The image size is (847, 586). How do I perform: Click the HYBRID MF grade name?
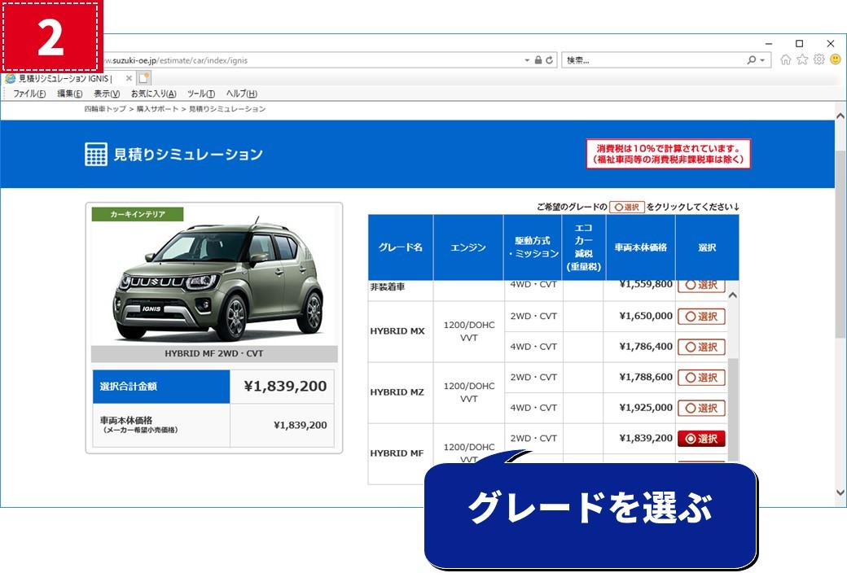coord(397,453)
